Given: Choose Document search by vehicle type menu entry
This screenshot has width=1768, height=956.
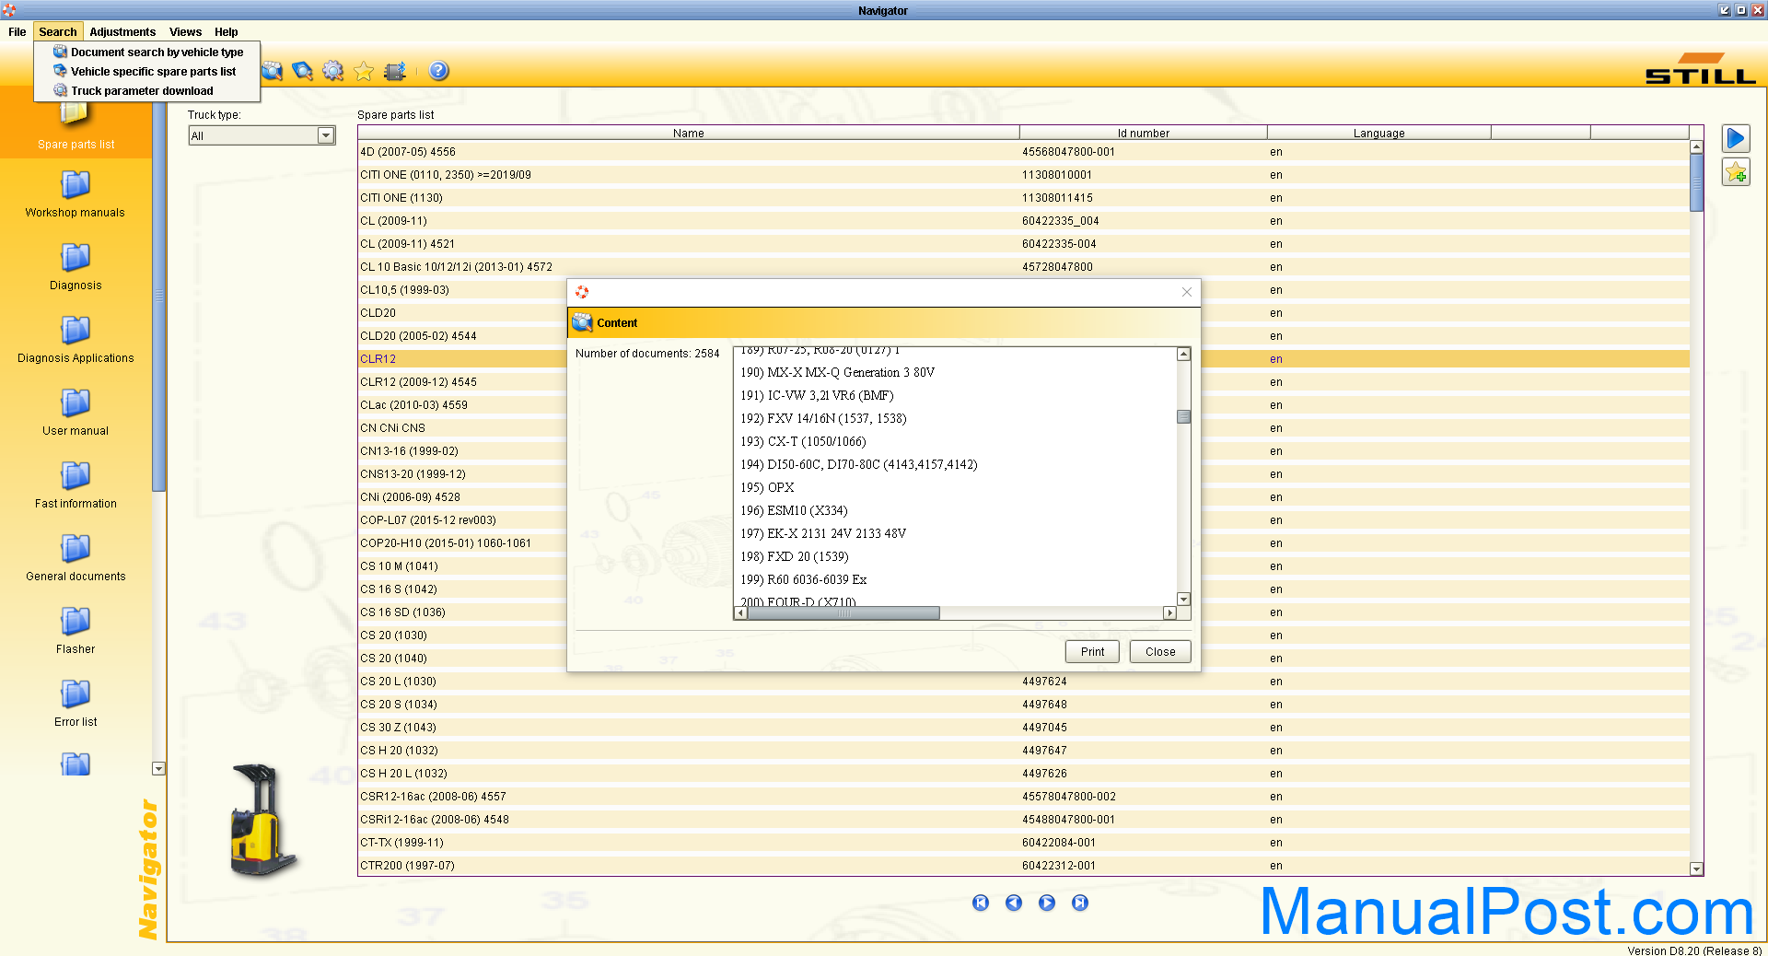Looking at the screenshot, I should 147,52.
